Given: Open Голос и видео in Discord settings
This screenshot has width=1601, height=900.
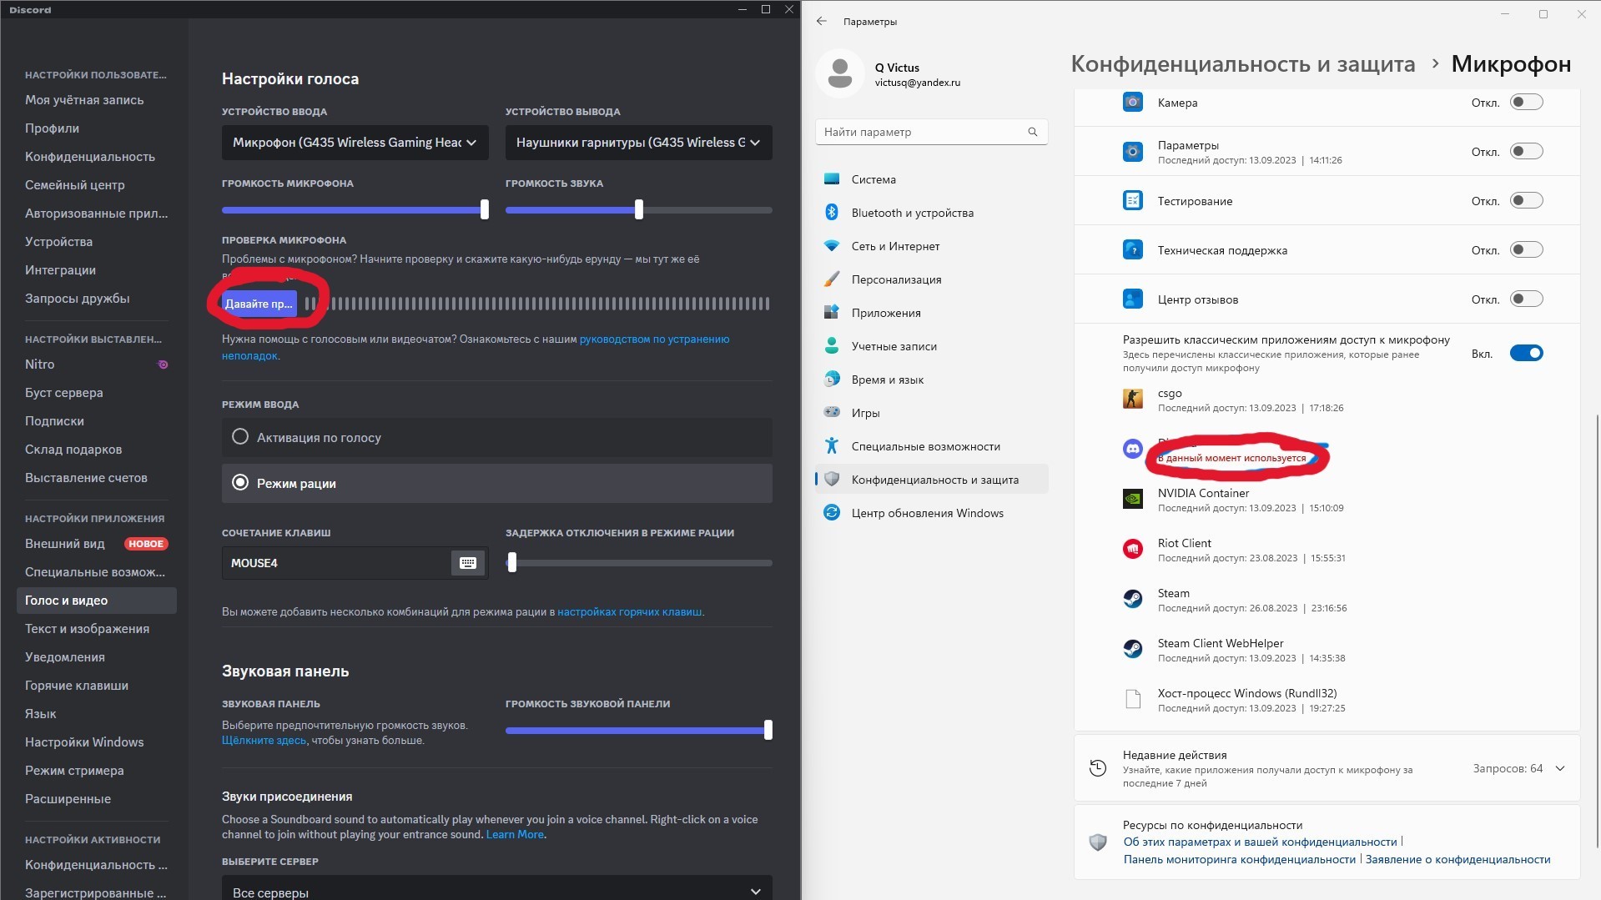Looking at the screenshot, I should 97,601.
